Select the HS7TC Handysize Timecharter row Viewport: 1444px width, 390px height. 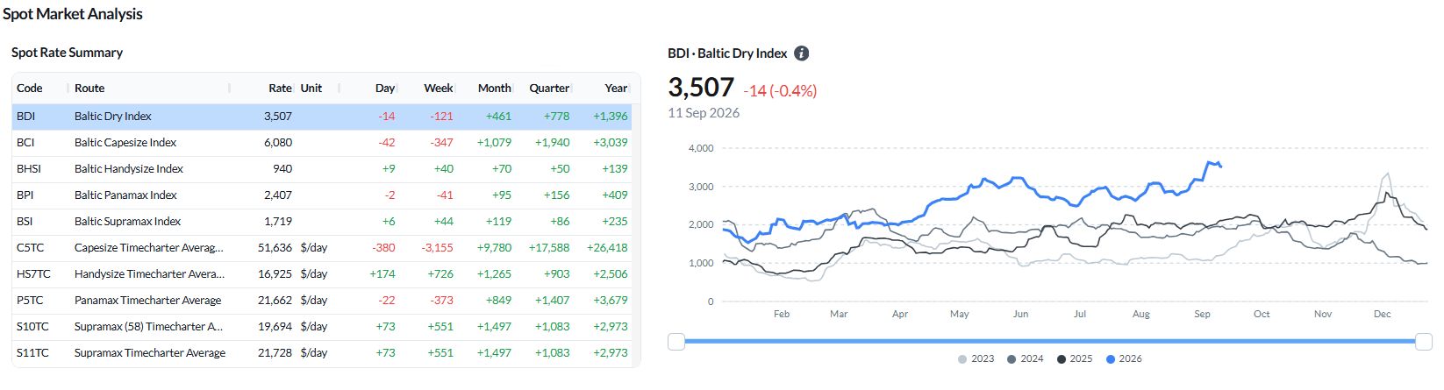tap(322, 274)
